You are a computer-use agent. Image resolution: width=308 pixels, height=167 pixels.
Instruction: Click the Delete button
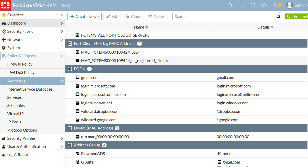pyautogui.click(x=157, y=17)
